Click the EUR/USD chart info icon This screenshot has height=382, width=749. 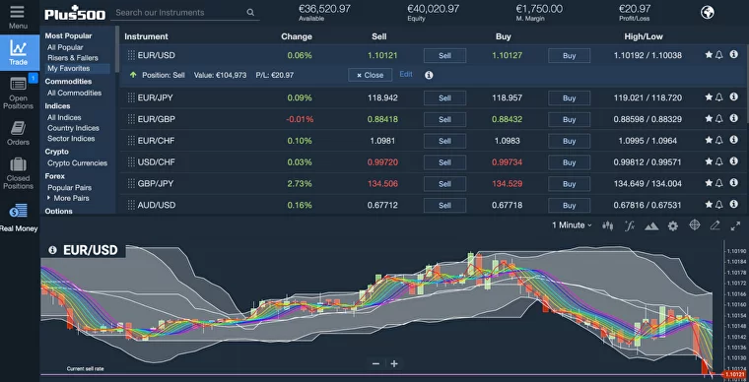point(52,250)
